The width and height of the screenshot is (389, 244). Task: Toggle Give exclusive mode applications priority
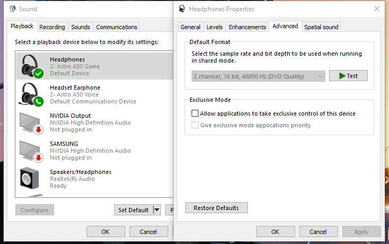[195, 125]
